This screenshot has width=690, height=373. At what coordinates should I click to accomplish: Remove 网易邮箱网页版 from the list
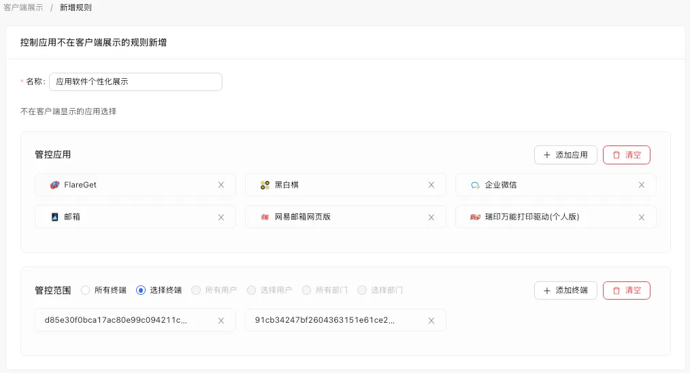pos(431,217)
